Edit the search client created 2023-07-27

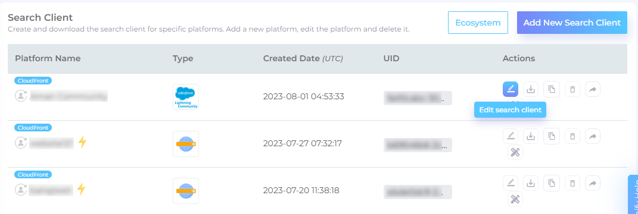click(x=511, y=136)
